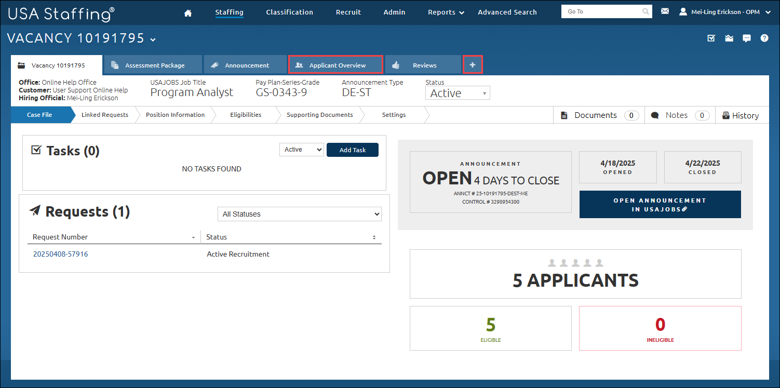Open the tasks Active filter dropdown
The image size is (780, 388).
pyautogui.click(x=302, y=150)
